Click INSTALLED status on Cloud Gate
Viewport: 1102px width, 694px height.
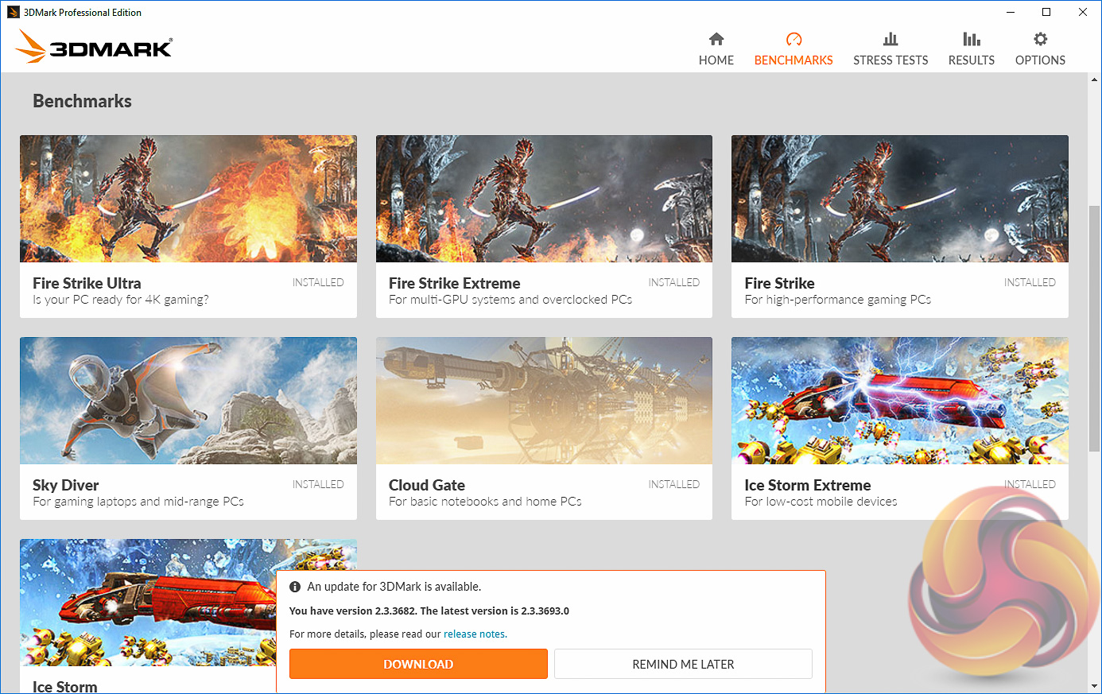[x=674, y=484]
